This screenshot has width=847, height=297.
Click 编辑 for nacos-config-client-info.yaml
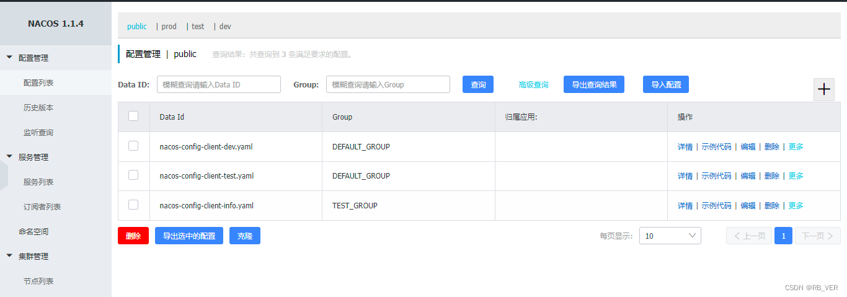point(748,206)
